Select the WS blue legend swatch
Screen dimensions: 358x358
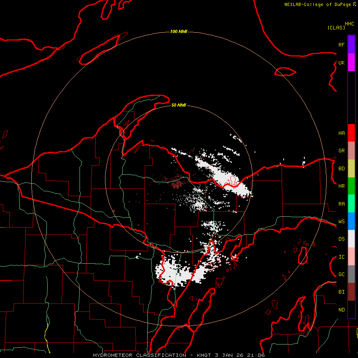point(351,221)
